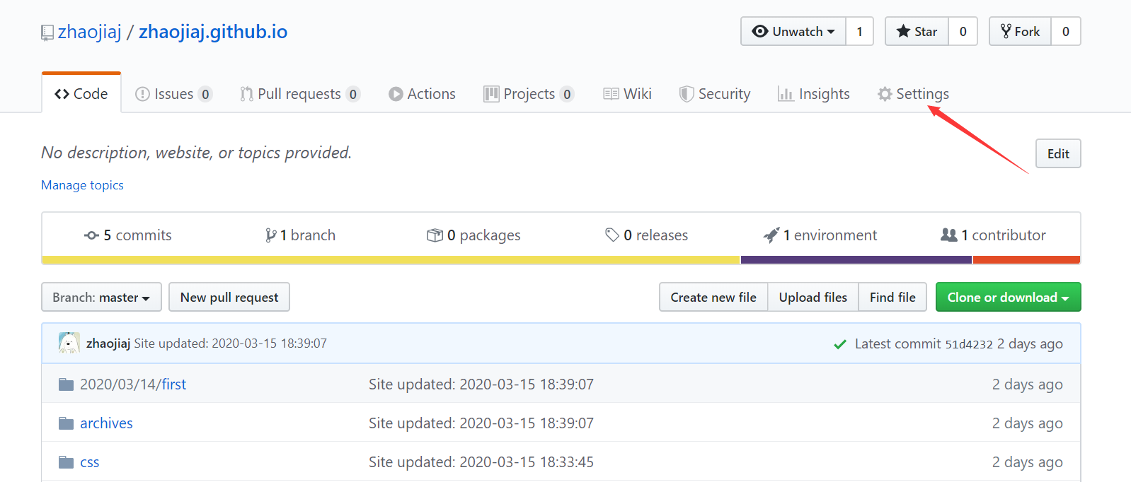
Task: Click the green commit status checkmark
Action: point(840,344)
